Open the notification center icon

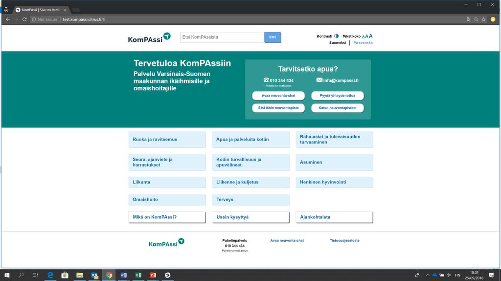click(491, 275)
